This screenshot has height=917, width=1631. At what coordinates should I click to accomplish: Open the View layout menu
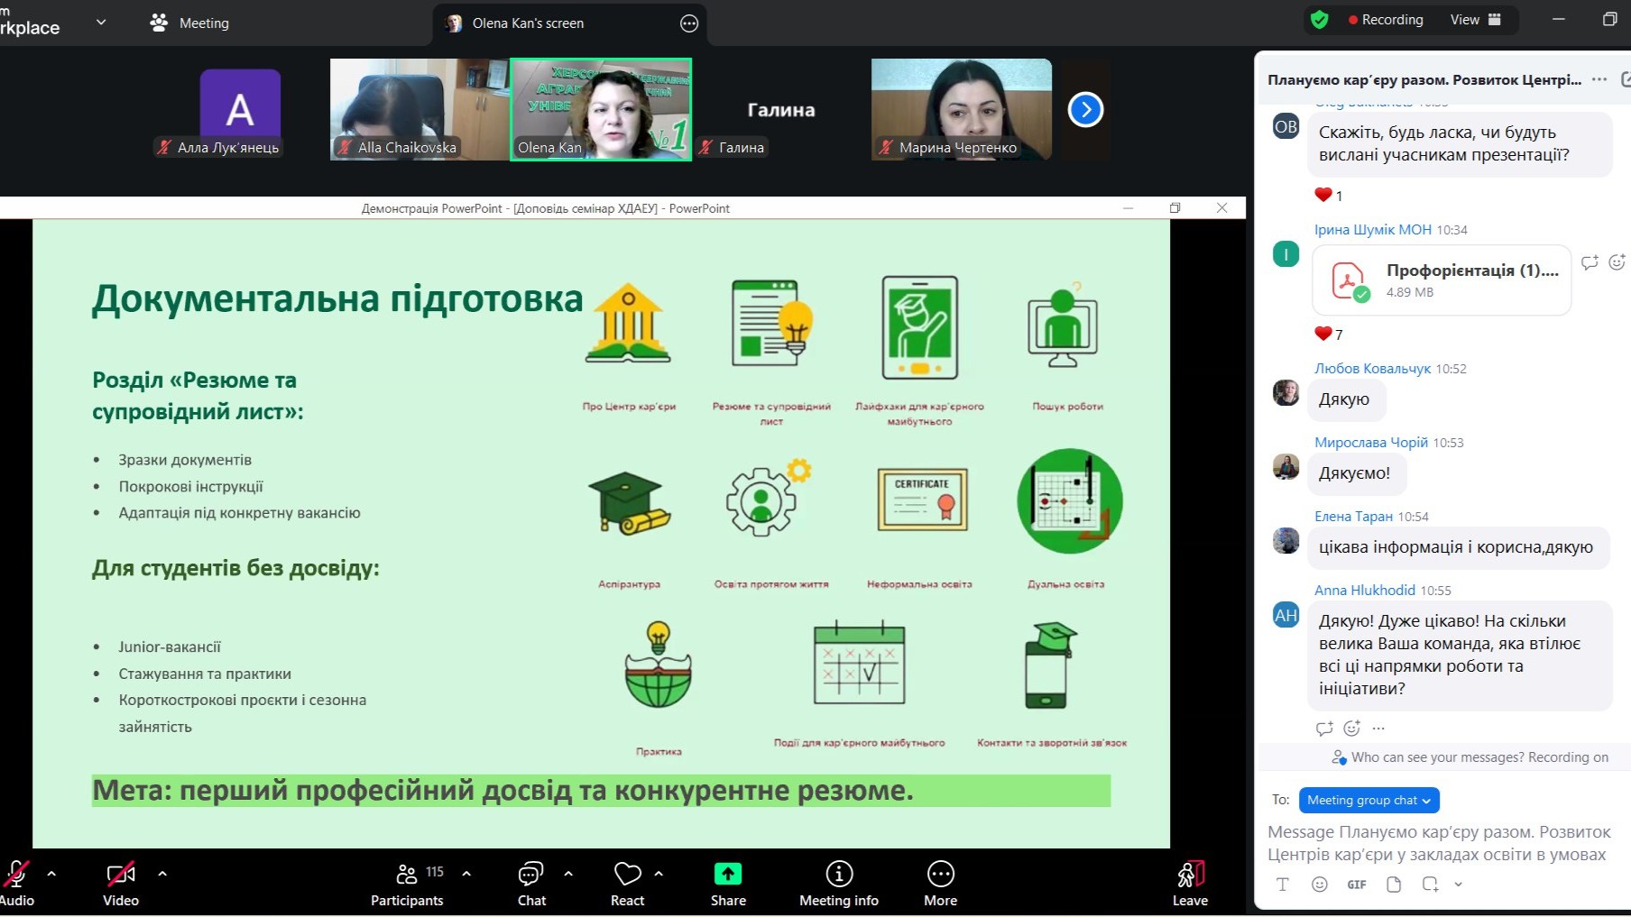point(1475,20)
